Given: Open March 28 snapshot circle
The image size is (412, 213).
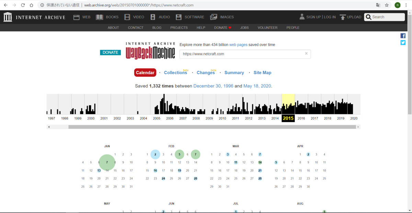Looking at the screenshot, I should 260,178.
